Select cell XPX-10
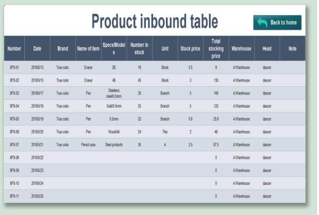Image resolution: width=319 pixels, height=215 pixels. pos(14,183)
